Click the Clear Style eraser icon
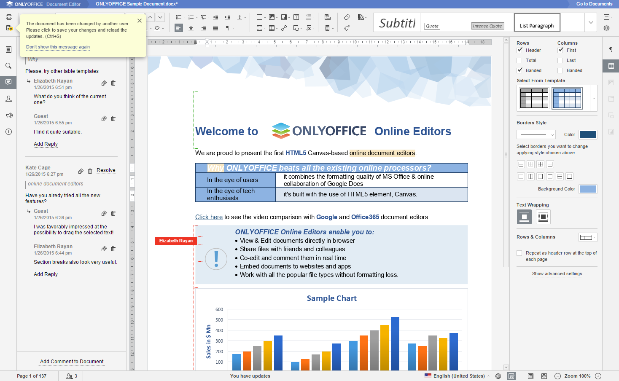619x381 pixels. pos(347,17)
